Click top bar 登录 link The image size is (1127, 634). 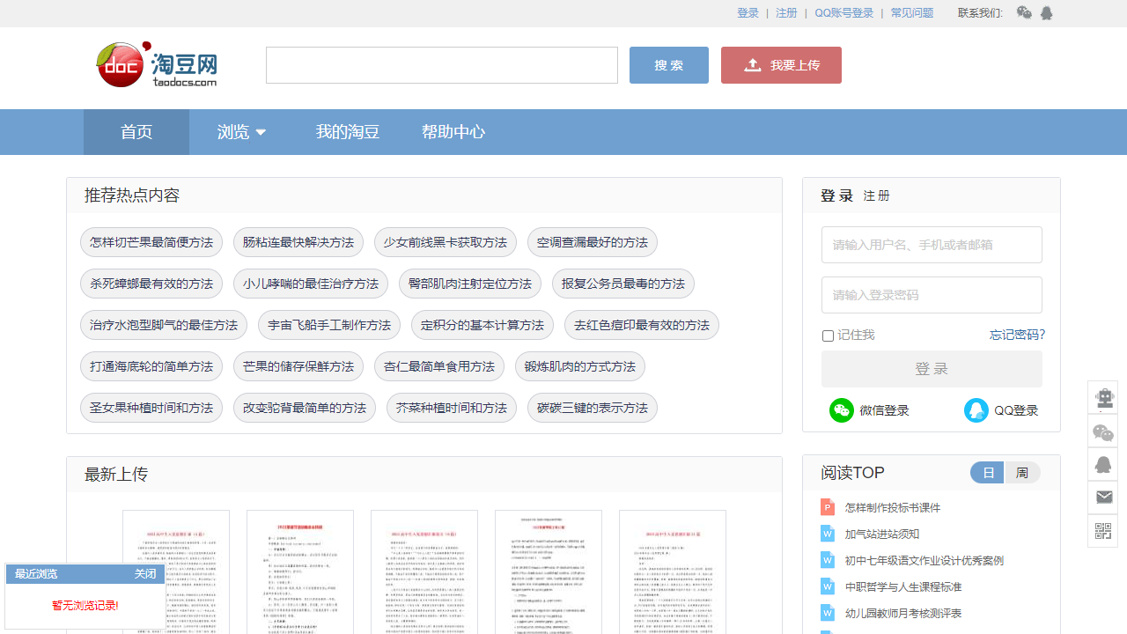click(x=748, y=13)
